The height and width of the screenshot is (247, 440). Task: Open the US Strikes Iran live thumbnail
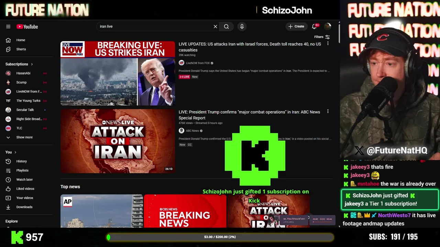coord(118,73)
